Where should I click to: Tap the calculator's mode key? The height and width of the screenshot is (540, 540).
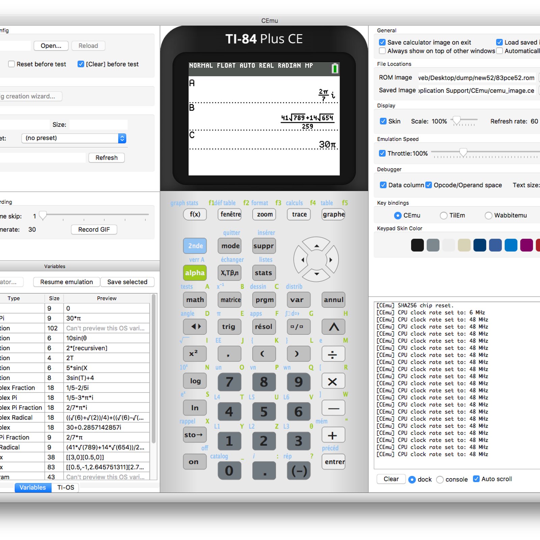coord(230,246)
